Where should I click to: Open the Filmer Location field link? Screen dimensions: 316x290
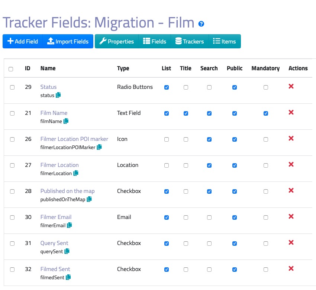tap(59, 165)
